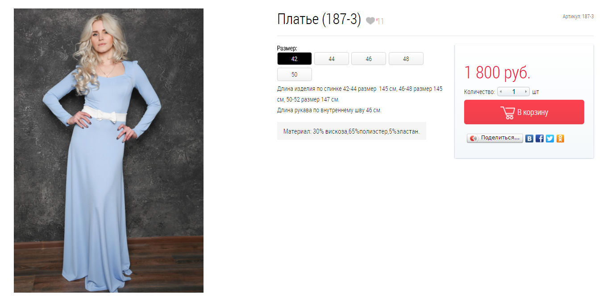Click the Платье (187-3) product title
The image size is (611, 298).
[319, 20]
